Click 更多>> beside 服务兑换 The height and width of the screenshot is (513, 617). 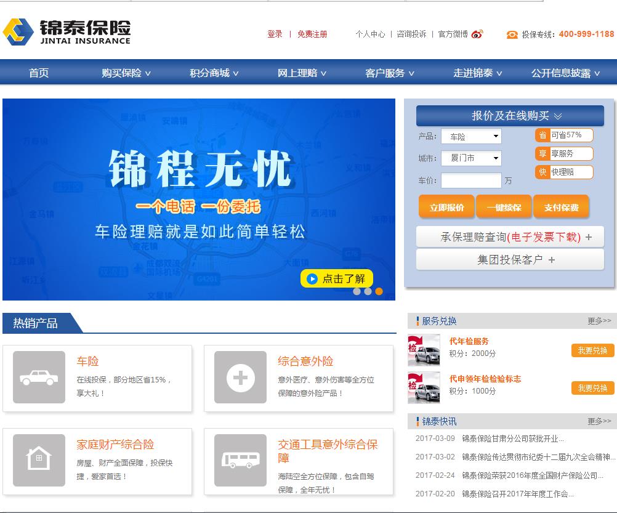[599, 321]
